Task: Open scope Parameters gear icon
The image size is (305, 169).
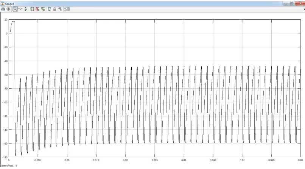Action: [x=8, y=9]
